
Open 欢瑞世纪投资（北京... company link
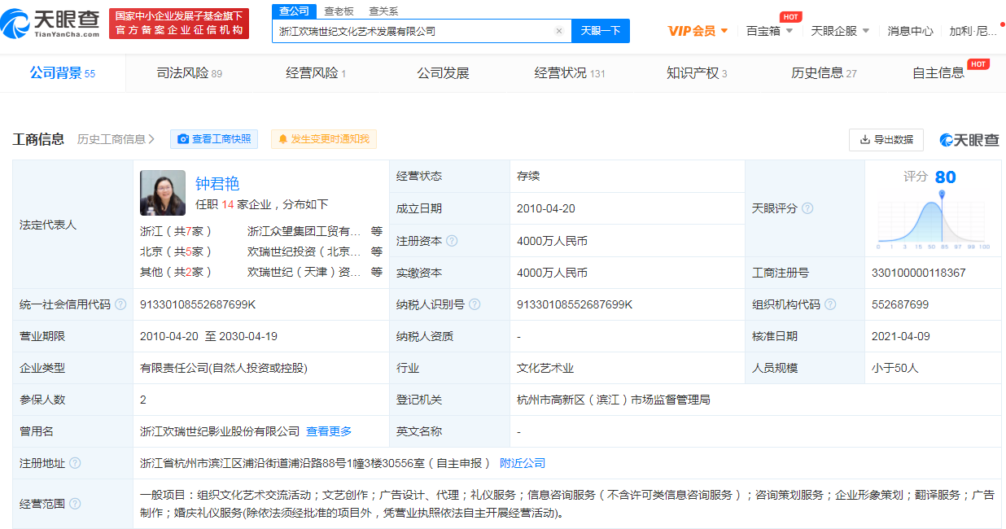[304, 251]
